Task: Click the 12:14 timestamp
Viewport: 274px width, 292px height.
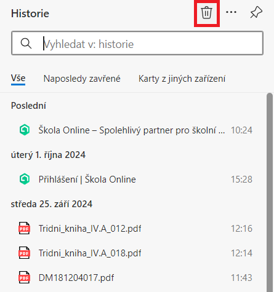Action: (x=241, y=253)
